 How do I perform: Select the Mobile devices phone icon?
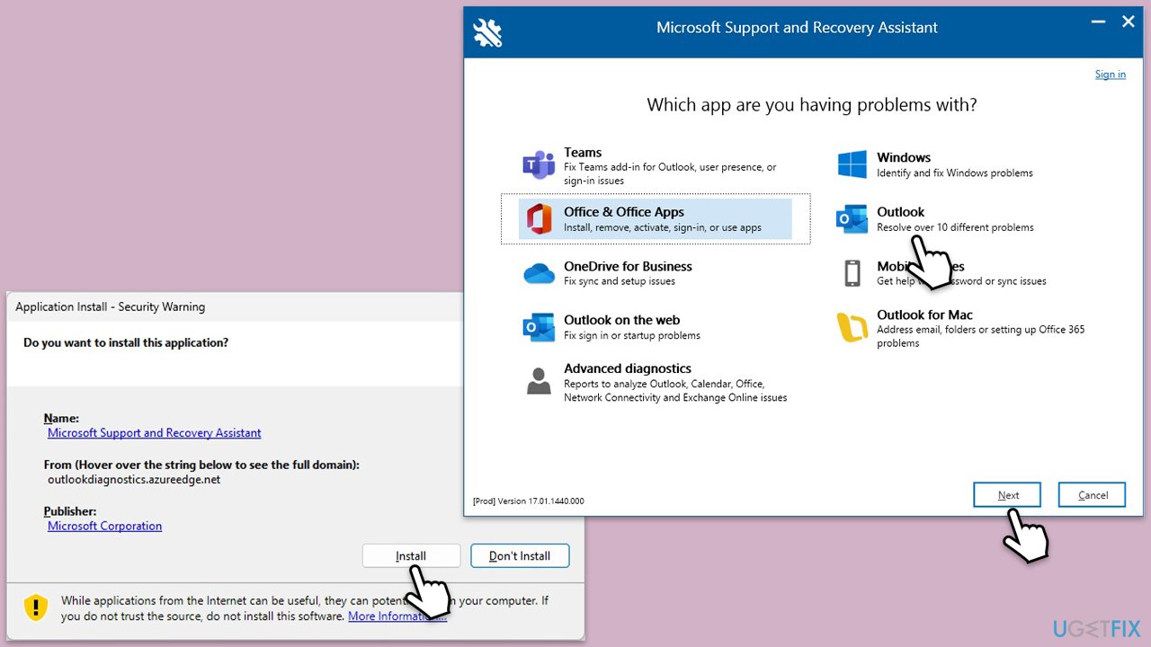[852, 273]
